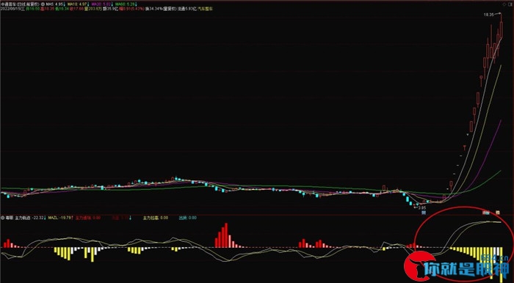
Task: Toggle the green MA60 label
Action: 125,4
